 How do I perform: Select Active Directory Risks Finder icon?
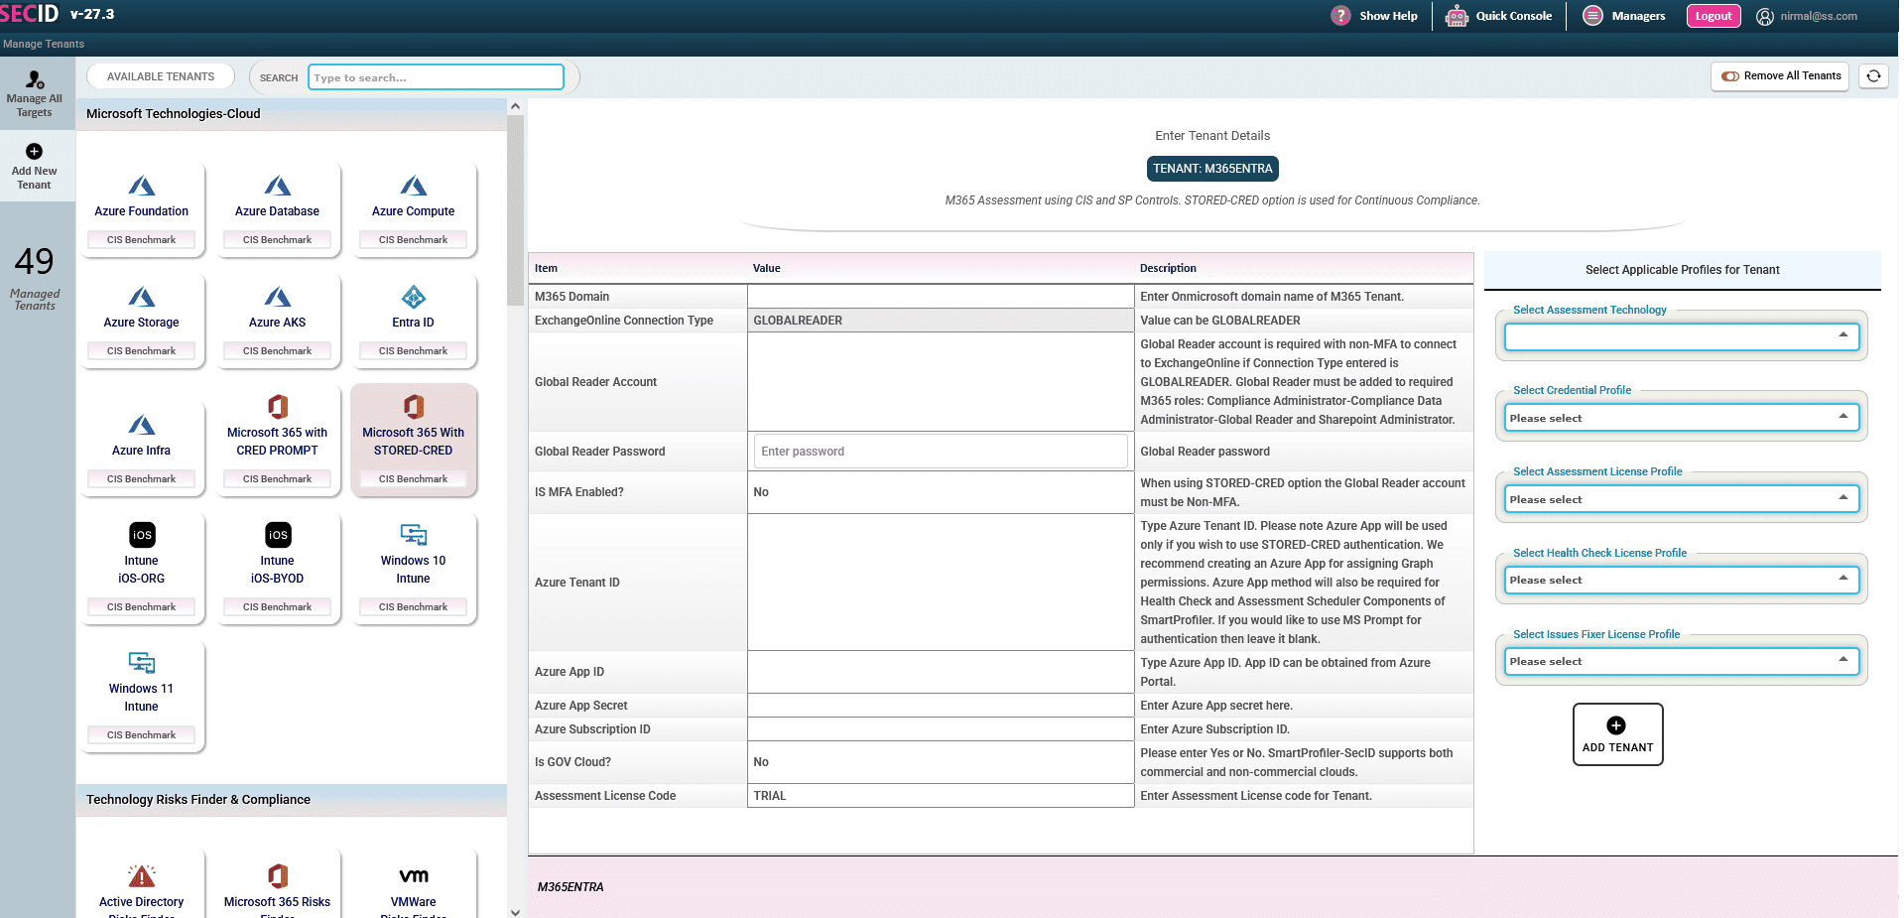click(x=142, y=875)
